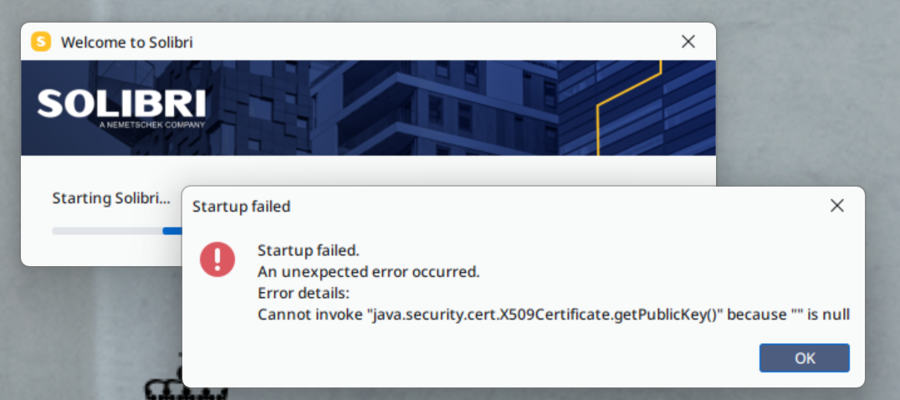Click the Startup failed dialog title text
900x400 pixels.
click(241, 207)
